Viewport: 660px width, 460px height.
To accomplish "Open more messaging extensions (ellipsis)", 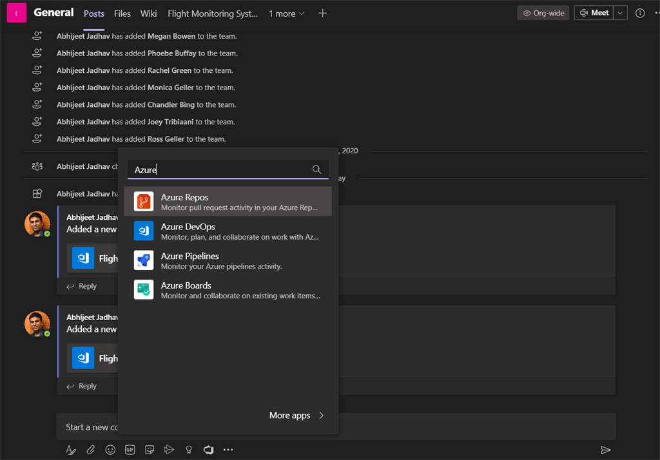I will (x=228, y=450).
